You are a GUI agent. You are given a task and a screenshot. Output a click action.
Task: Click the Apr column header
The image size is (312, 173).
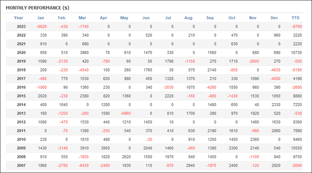[103, 18]
